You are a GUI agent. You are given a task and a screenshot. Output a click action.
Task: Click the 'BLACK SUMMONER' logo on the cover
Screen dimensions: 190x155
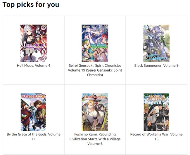156,57
